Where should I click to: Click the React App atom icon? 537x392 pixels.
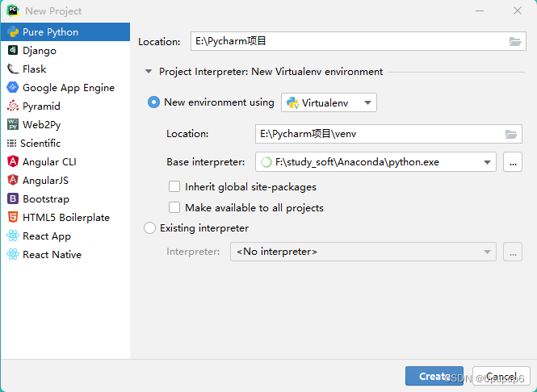13,236
